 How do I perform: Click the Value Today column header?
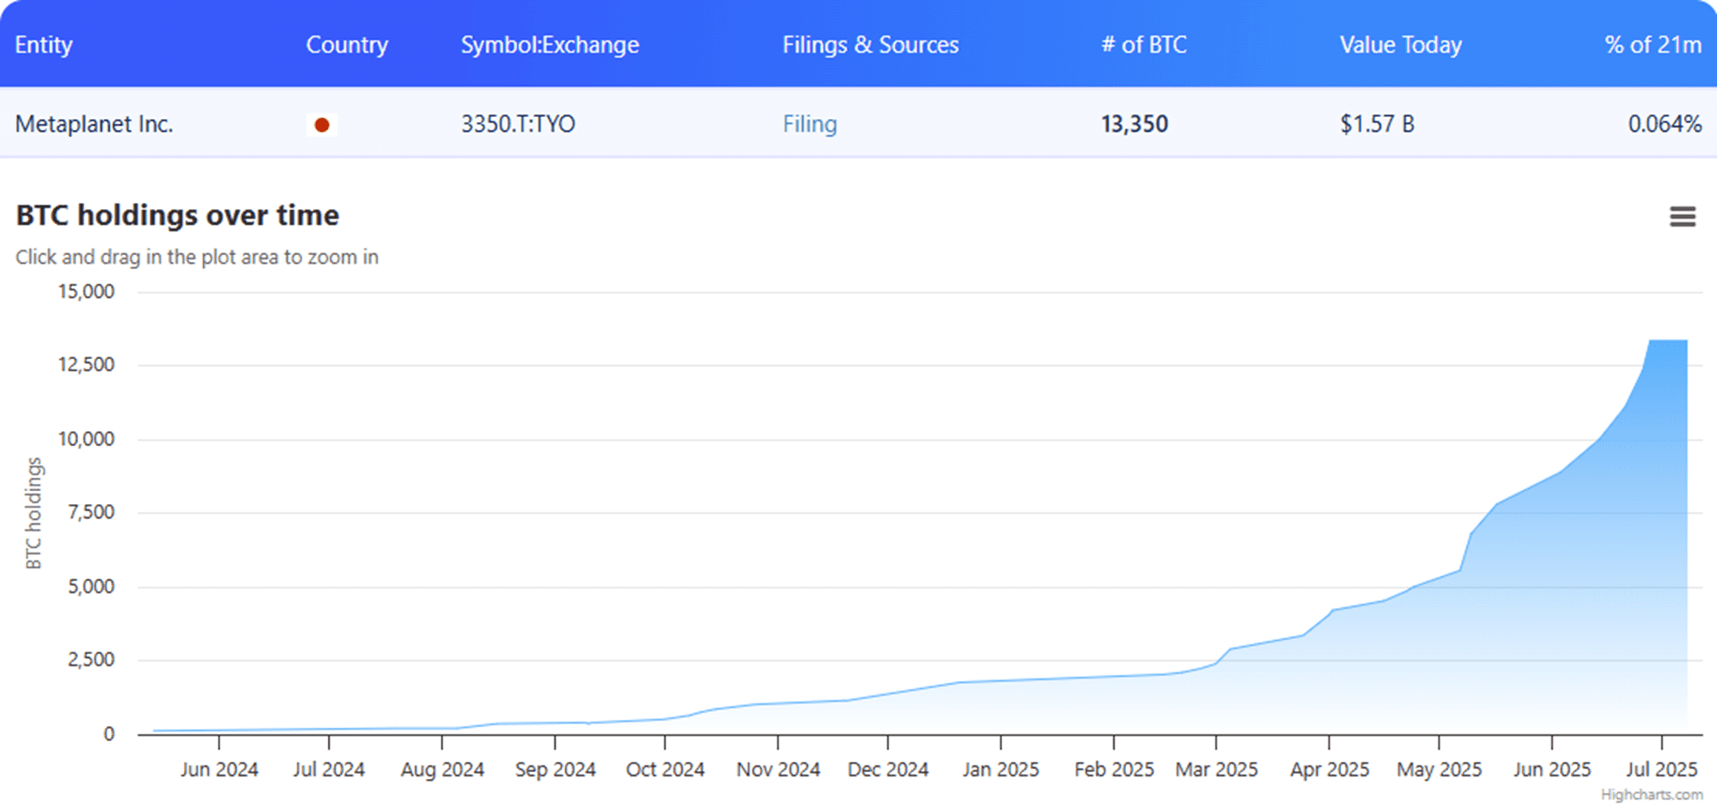[x=1400, y=45]
